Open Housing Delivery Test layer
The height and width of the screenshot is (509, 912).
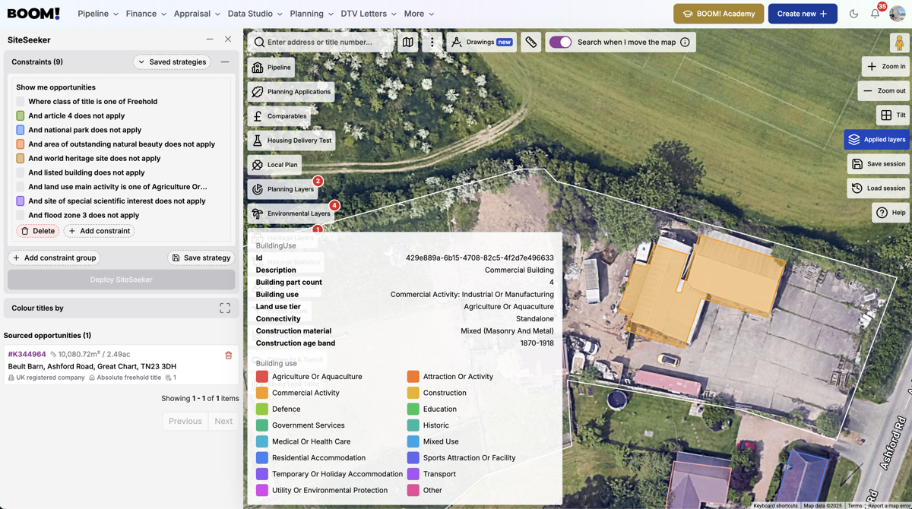tap(292, 141)
